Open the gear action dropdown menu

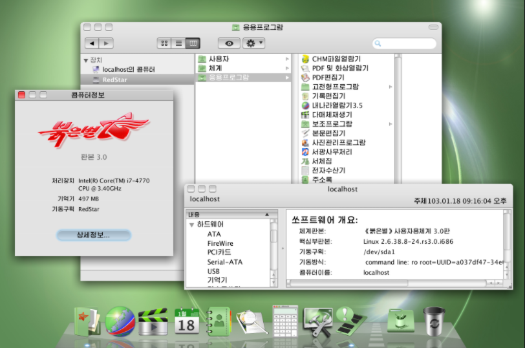pos(253,43)
